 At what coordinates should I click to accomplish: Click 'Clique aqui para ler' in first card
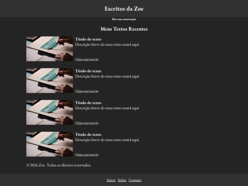tap(87, 59)
